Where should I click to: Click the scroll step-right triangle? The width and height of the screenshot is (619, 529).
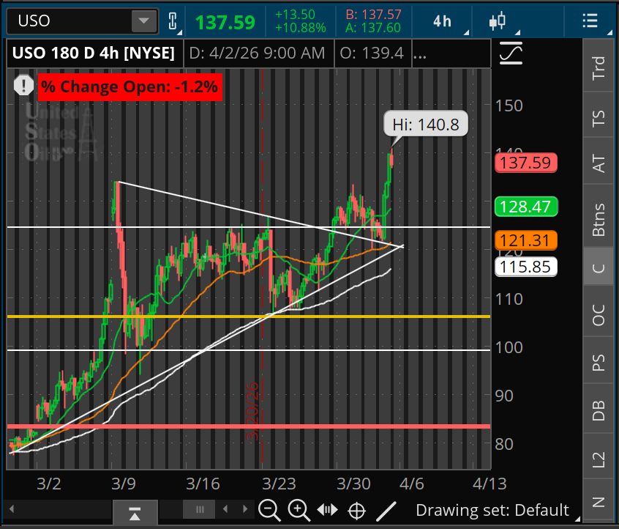pyautogui.click(x=245, y=508)
